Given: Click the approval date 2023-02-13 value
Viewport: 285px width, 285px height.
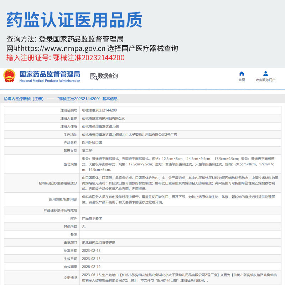Looking at the screenshot, I should [91, 251].
